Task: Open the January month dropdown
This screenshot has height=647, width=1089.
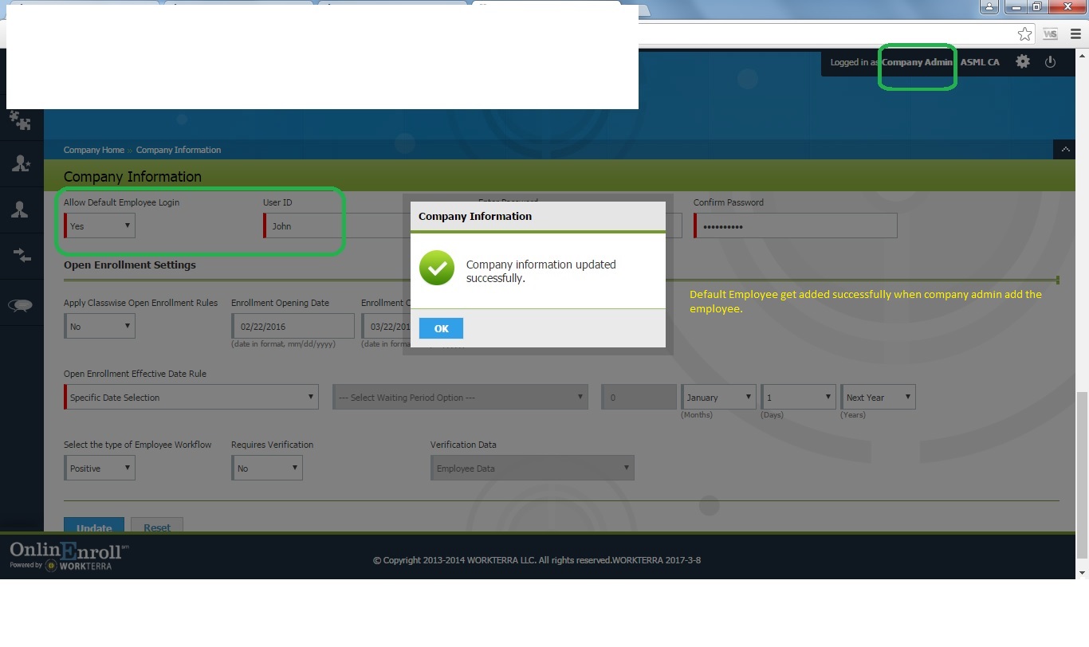Action: [718, 398]
